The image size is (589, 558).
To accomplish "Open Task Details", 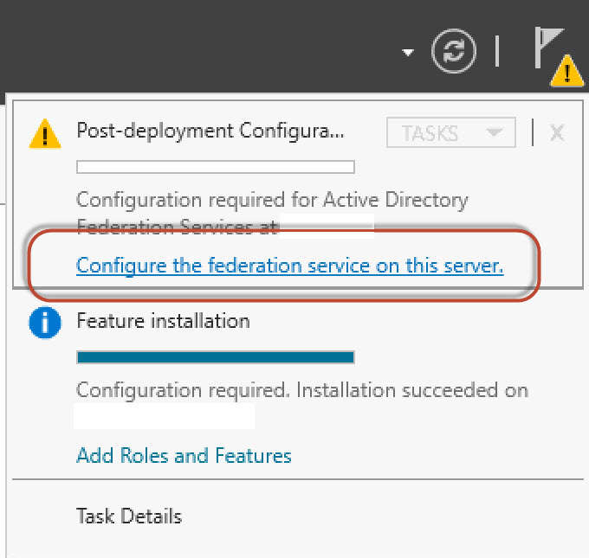I will [129, 516].
